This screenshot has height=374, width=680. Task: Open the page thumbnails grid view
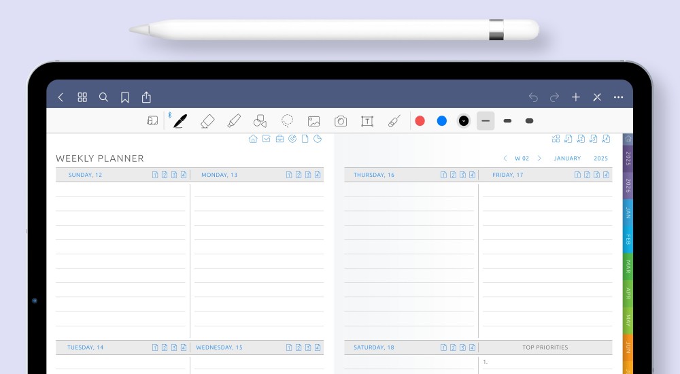82,97
